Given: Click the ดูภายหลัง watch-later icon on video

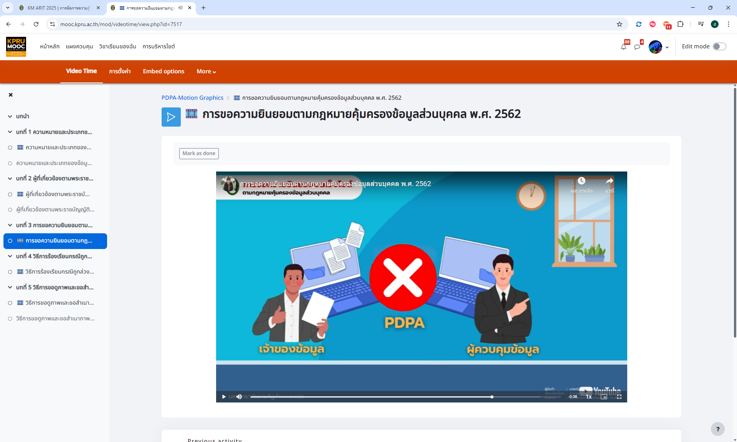Looking at the screenshot, I should [x=582, y=181].
